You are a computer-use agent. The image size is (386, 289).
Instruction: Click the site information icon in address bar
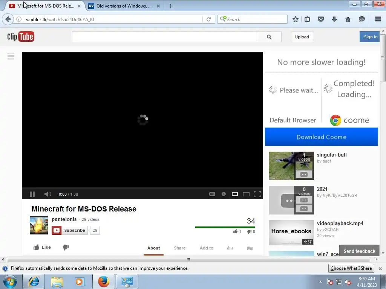(19, 19)
